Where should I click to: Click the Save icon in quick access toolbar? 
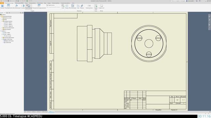pos(8,1)
